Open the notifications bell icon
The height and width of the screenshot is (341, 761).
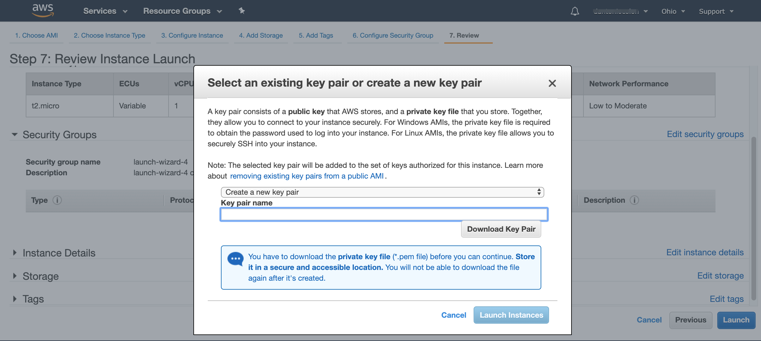pyautogui.click(x=574, y=11)
